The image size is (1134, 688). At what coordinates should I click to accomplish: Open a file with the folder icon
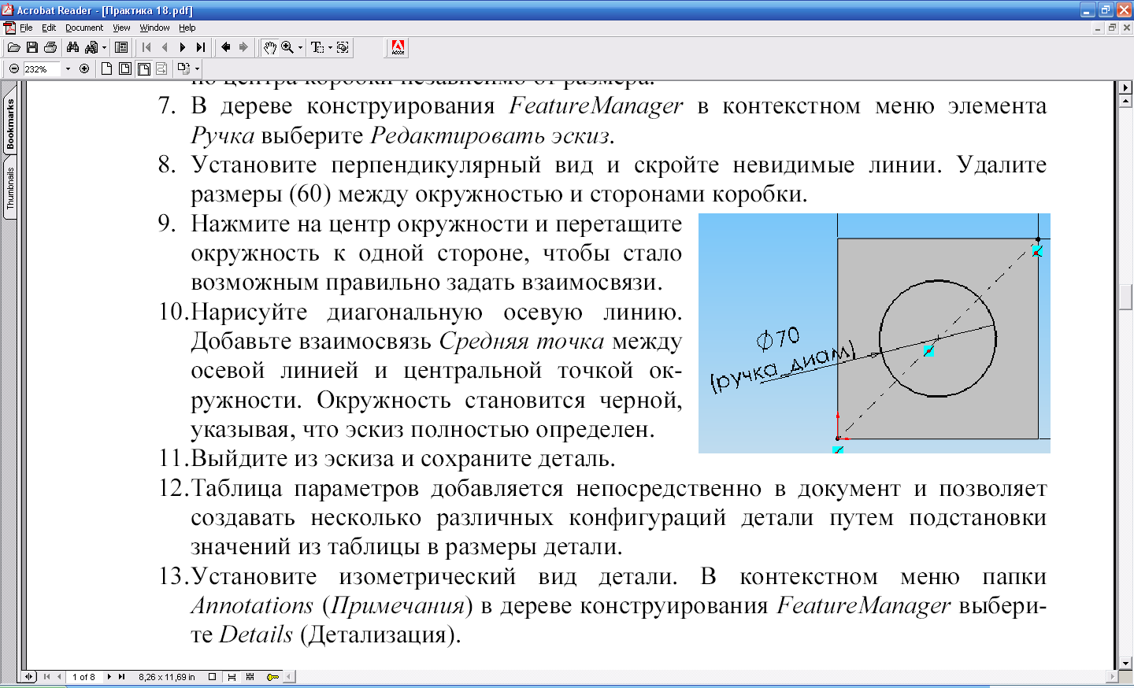pyautogui.click(x=14, y=48)
